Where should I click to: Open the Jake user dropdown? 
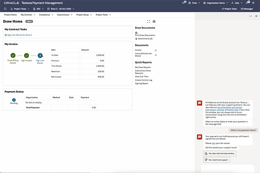(x=241, y=3)
